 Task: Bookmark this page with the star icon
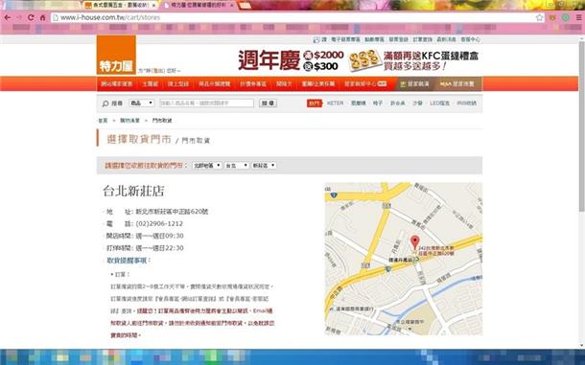coord(539,17)
